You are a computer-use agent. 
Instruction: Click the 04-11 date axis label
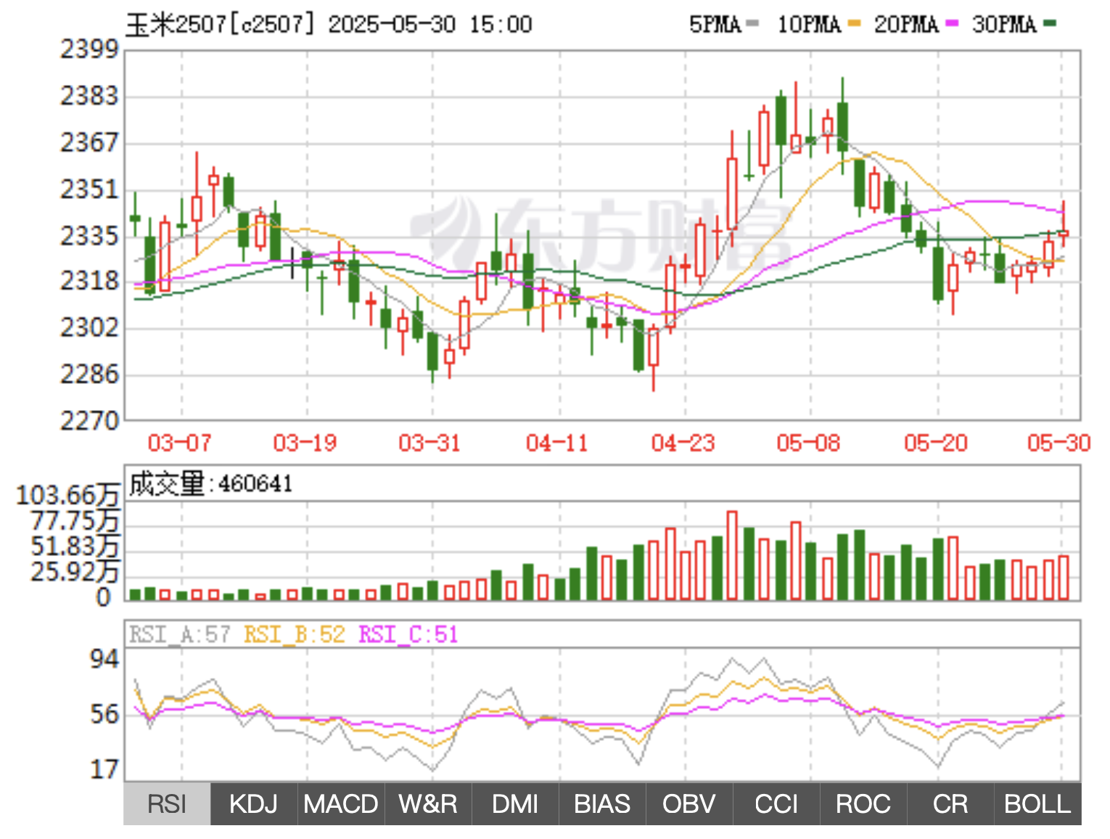pyautogui.click(x=557, y=443)
